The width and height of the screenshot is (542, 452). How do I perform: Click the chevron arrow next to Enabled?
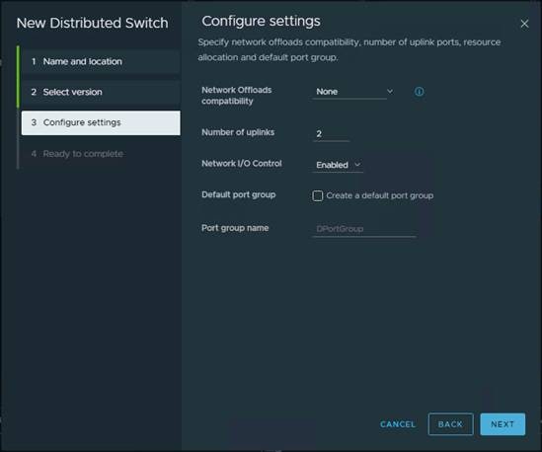[x=357, y=165]
